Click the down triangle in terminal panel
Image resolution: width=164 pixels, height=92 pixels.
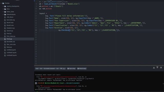click(x=157, y=67)
